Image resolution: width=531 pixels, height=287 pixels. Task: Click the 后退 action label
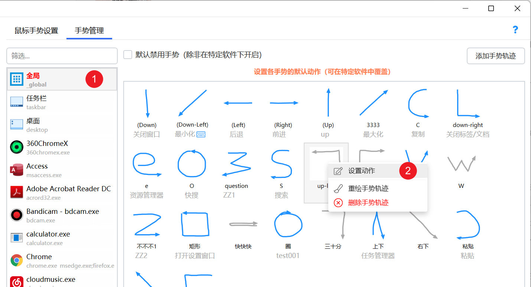click(x=237, y=134)
